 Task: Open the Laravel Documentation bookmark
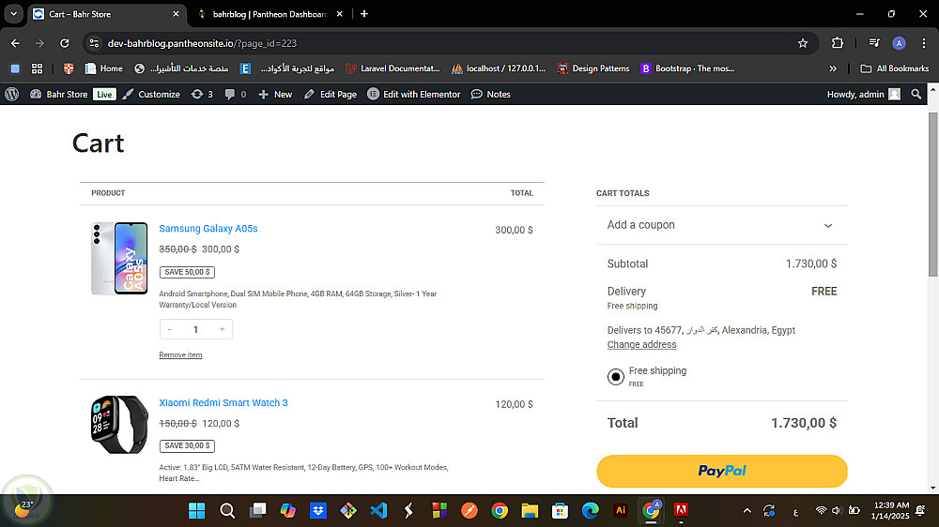tap(393, 68)
